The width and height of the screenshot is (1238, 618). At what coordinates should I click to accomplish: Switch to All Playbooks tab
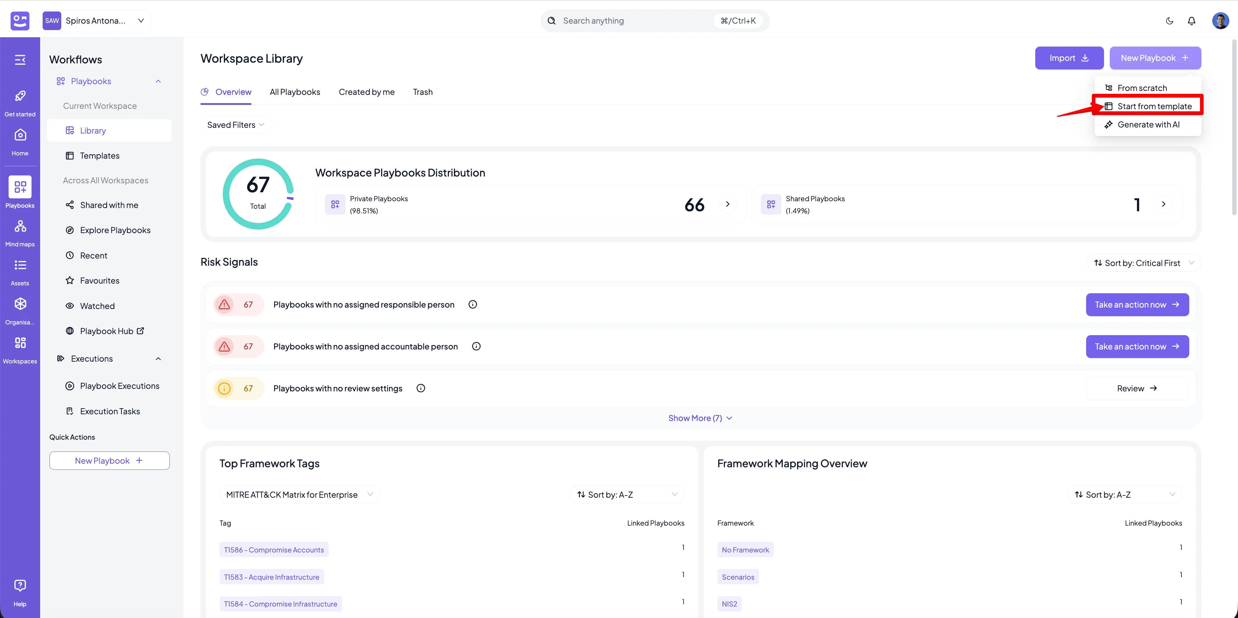tap(294, 92)
